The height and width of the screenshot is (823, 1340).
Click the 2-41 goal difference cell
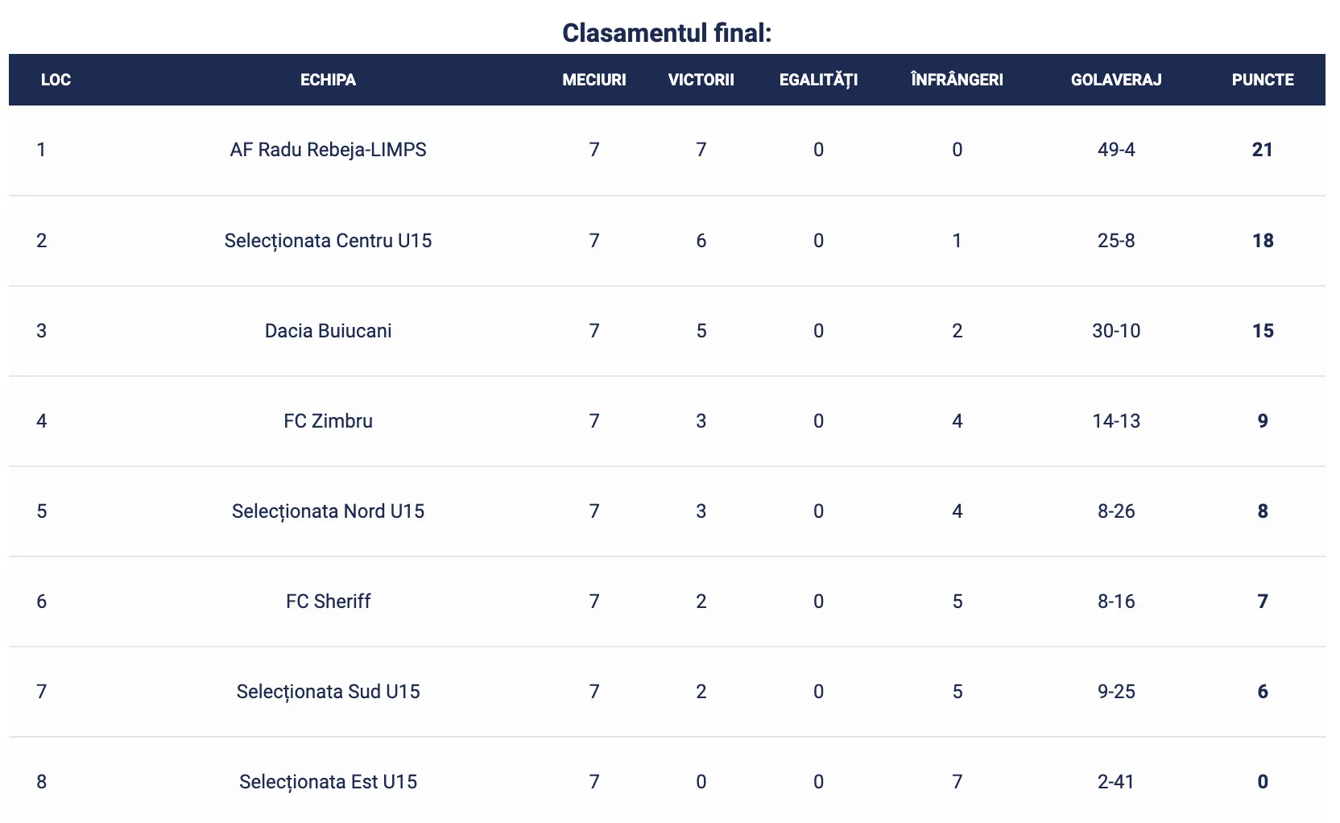[x=1116, y=782]
